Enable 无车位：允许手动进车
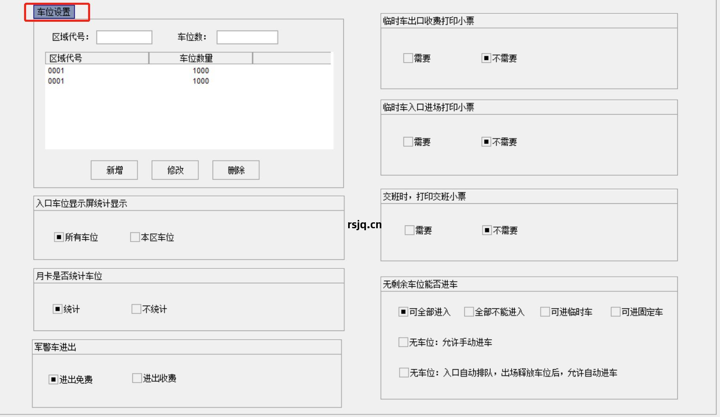Viewport: 720px width, 417px height. tap(403, 342)
